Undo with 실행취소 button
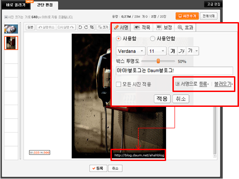 (47, 27)
